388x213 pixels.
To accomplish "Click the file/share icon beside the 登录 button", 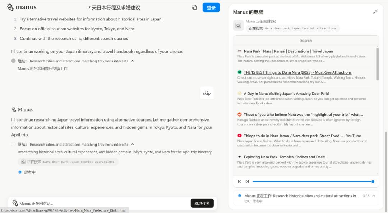I will [x=194, y=7].
